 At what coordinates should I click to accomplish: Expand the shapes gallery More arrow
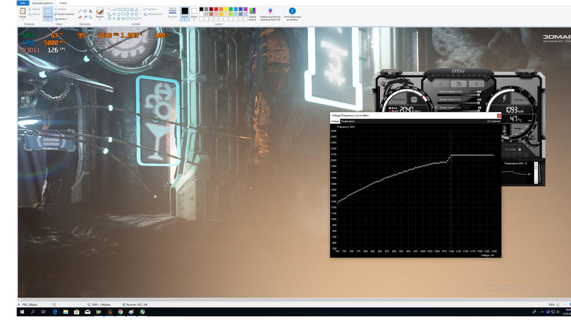tap(141, 18)
